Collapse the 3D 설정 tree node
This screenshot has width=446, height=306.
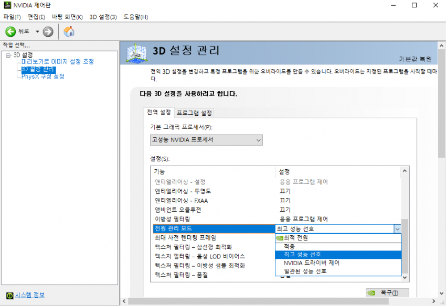(x=8, y=56)
